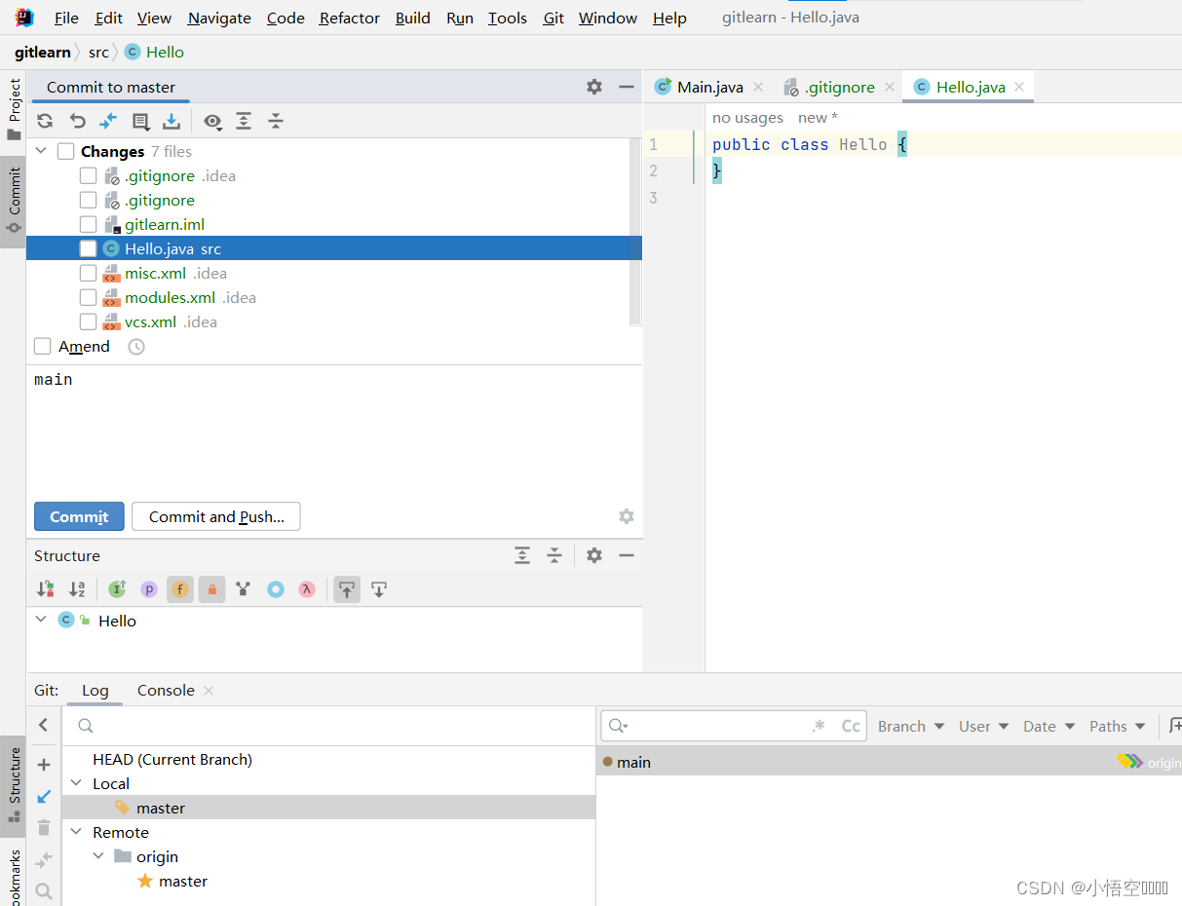
Task: Show commit message history clock icon
Action: [x=136, y=347]
